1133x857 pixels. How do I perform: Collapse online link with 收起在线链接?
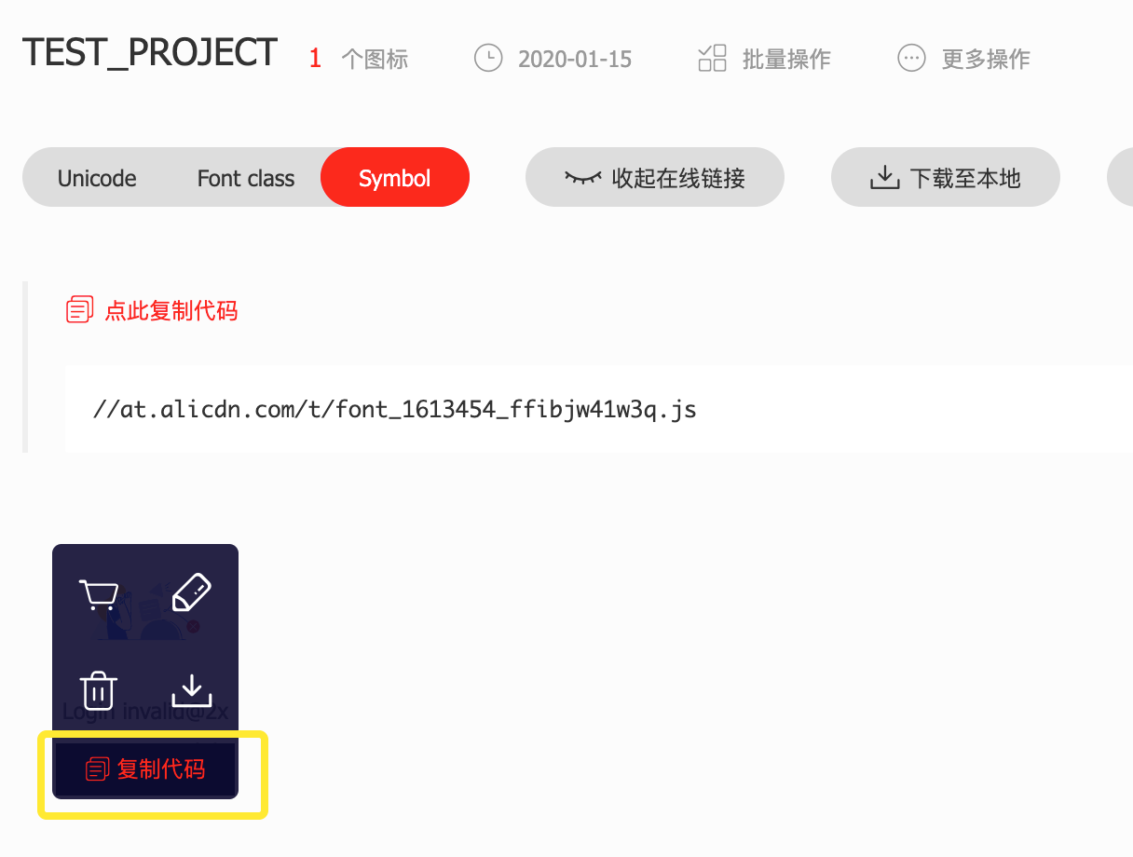[655, 177]
